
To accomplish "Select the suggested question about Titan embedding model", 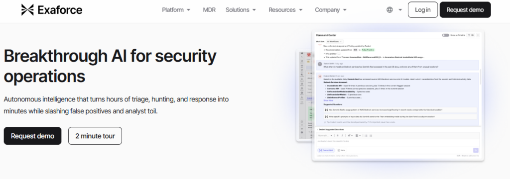I will click(x=400, y=116).
